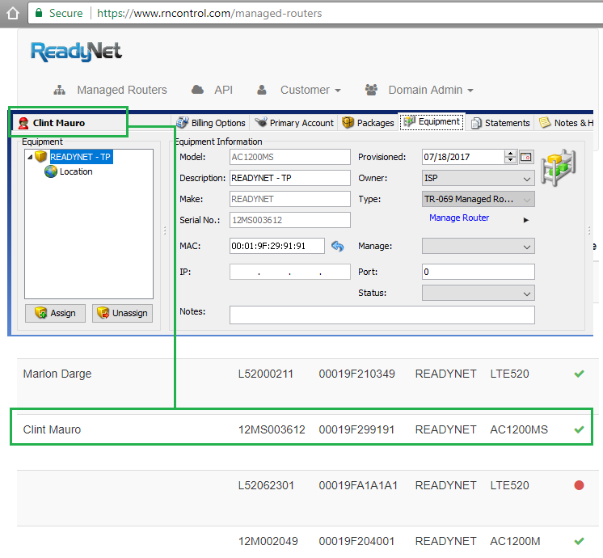Click MAC 00019F210349
The width and height of the screenshot is (603, 558).
point(356,374)
